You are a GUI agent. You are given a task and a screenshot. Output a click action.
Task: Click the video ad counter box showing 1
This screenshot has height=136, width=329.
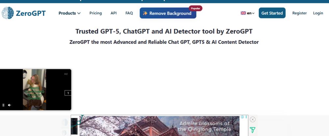[68, 93]
